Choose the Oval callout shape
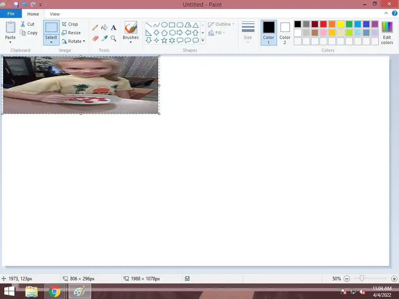 (188, 40)
